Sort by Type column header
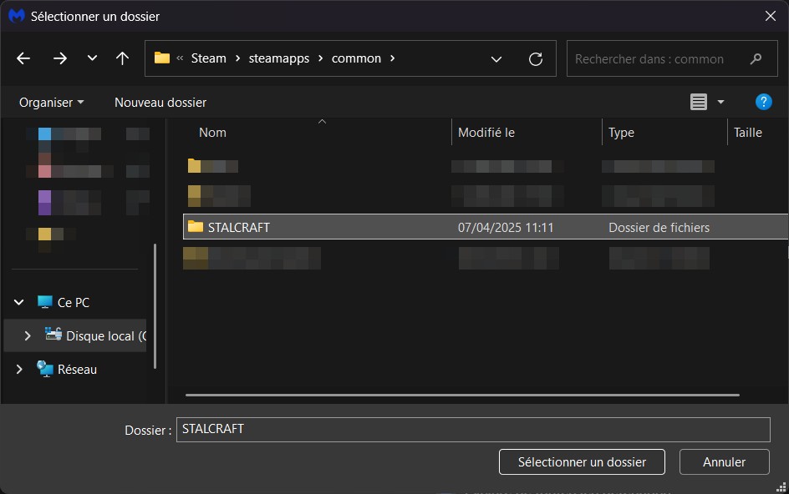789x494 pixels. coord(621,133)
